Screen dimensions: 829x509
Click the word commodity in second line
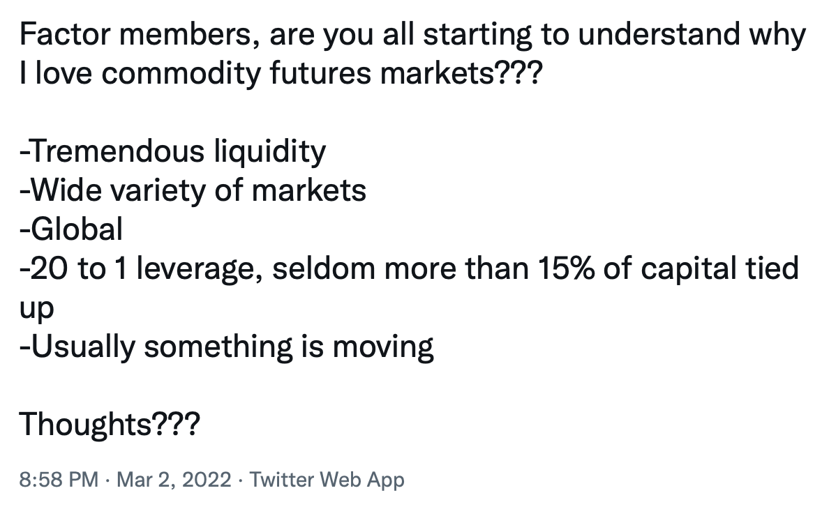point(181,73)
